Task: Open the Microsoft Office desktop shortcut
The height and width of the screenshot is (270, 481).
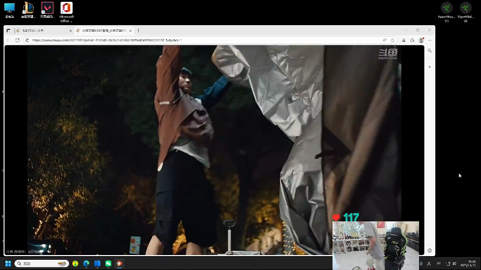Action: click(66, 12)
